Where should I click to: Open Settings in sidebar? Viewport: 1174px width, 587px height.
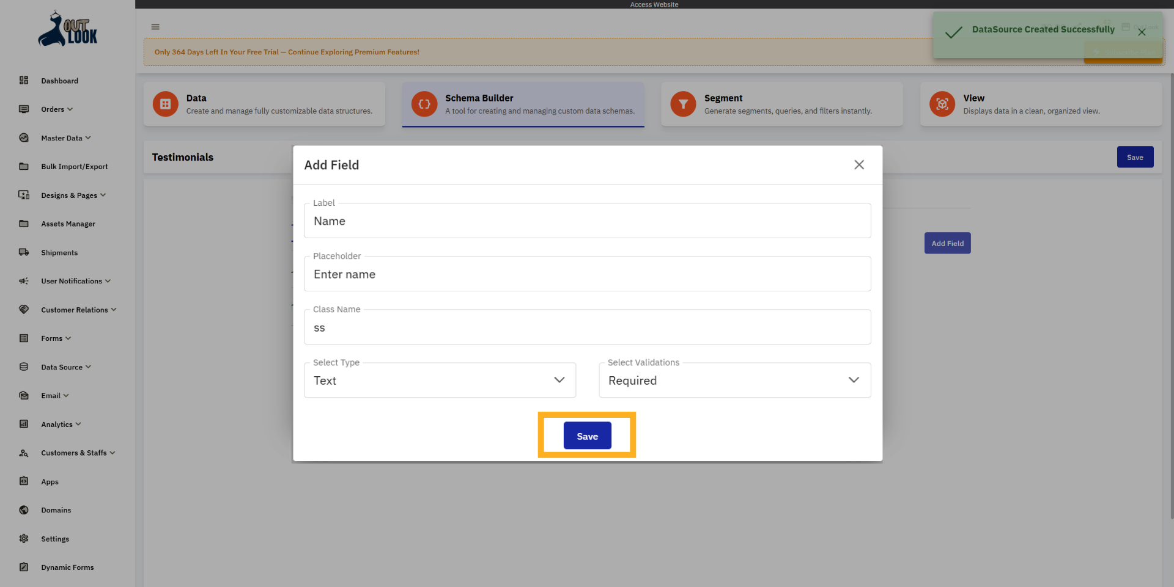(55, 539)
